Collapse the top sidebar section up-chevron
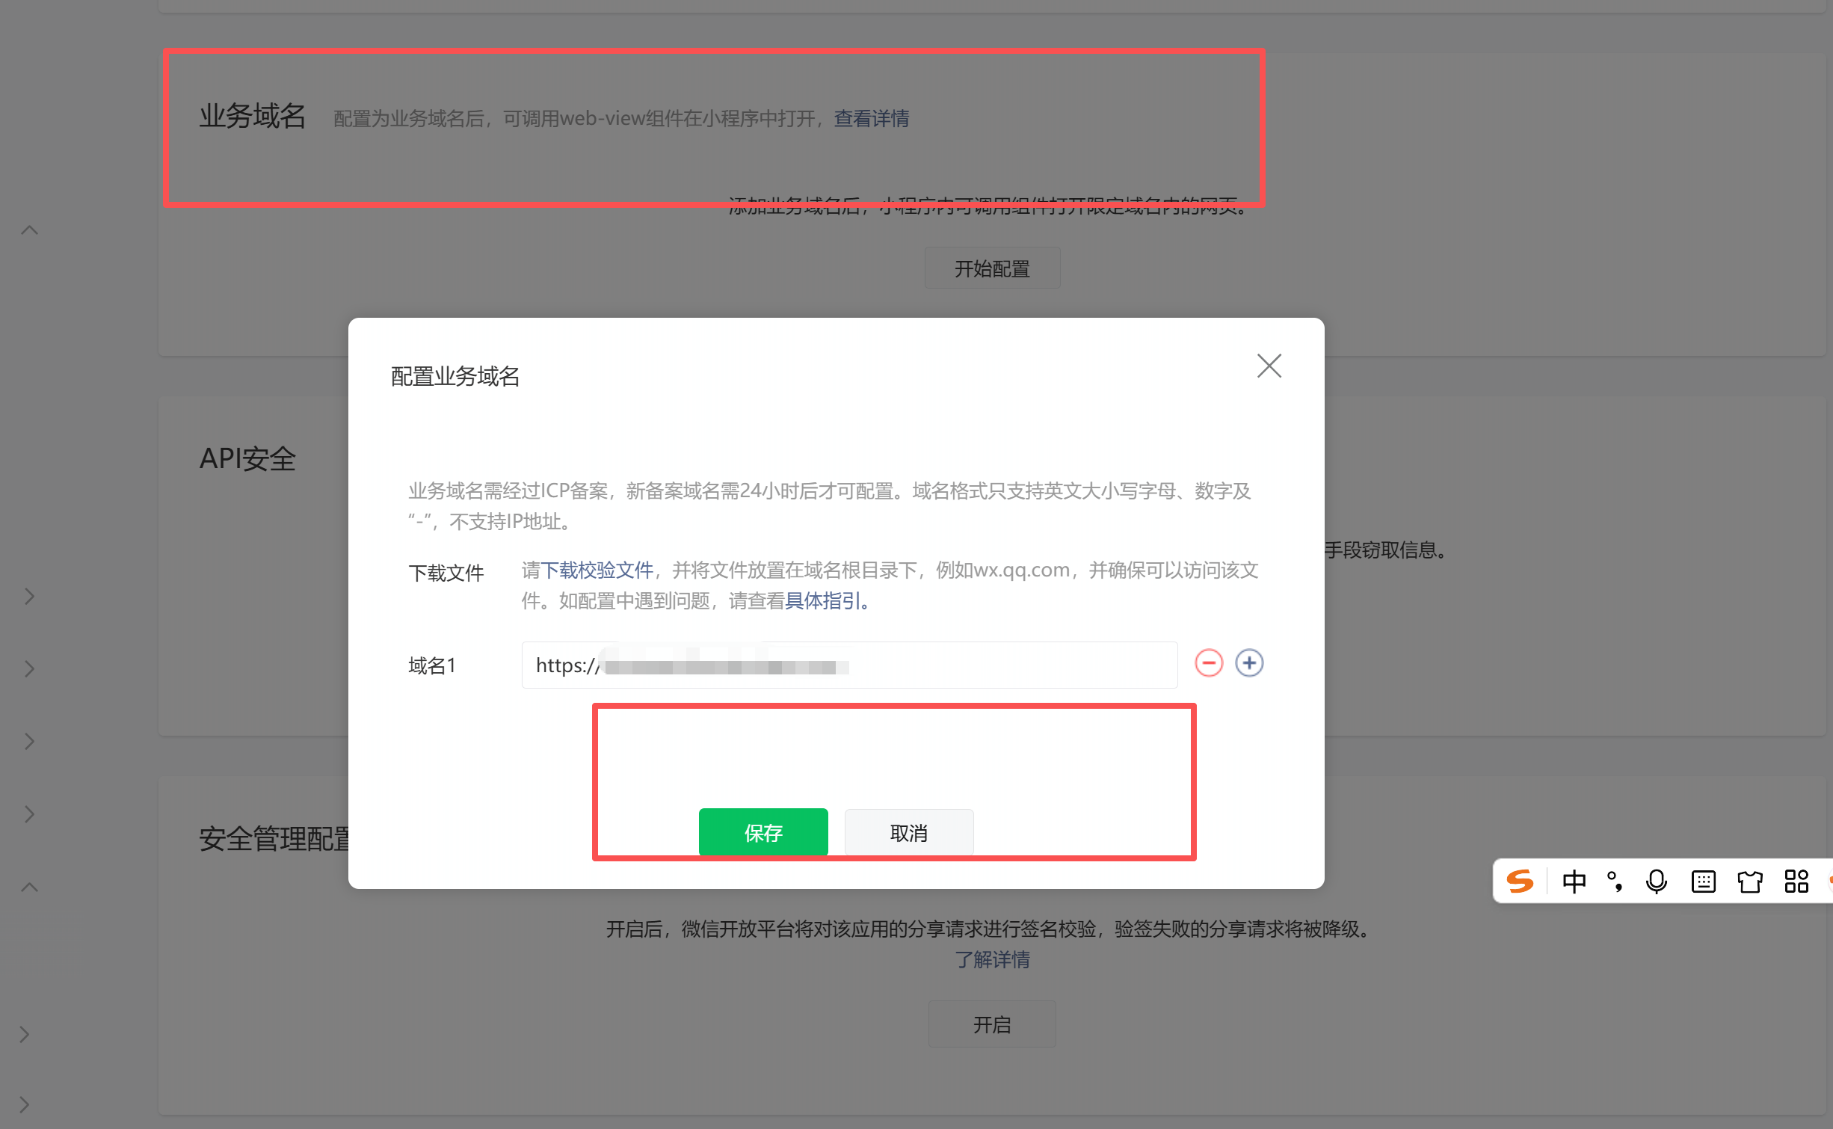The height and width of the screenshot is (1129, 1833). [x=29, y=230]
